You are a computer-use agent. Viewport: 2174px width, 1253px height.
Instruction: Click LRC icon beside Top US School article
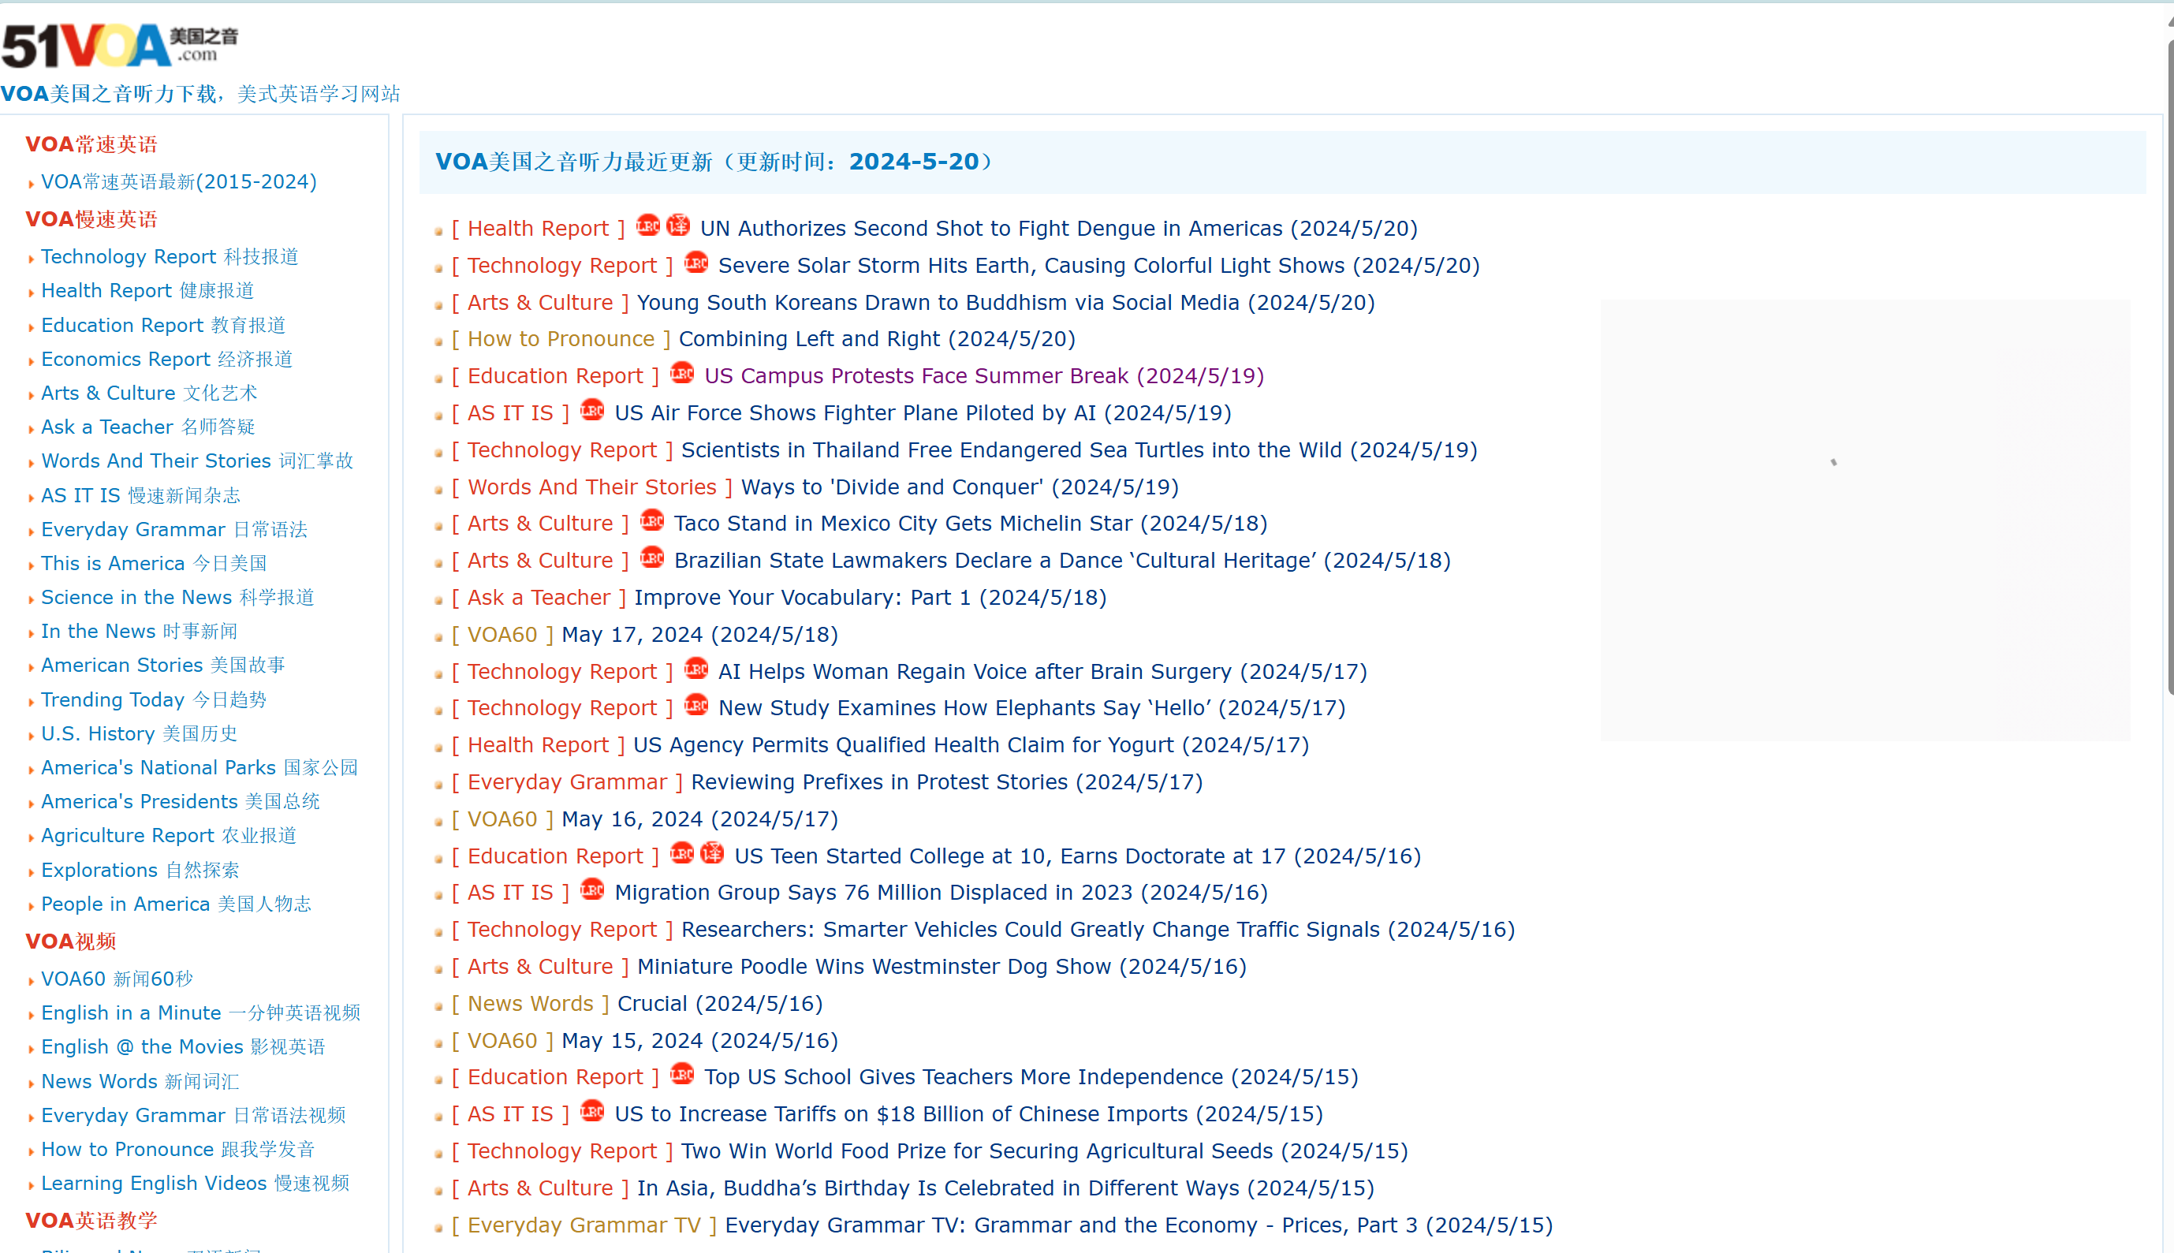click(682, 1074)
